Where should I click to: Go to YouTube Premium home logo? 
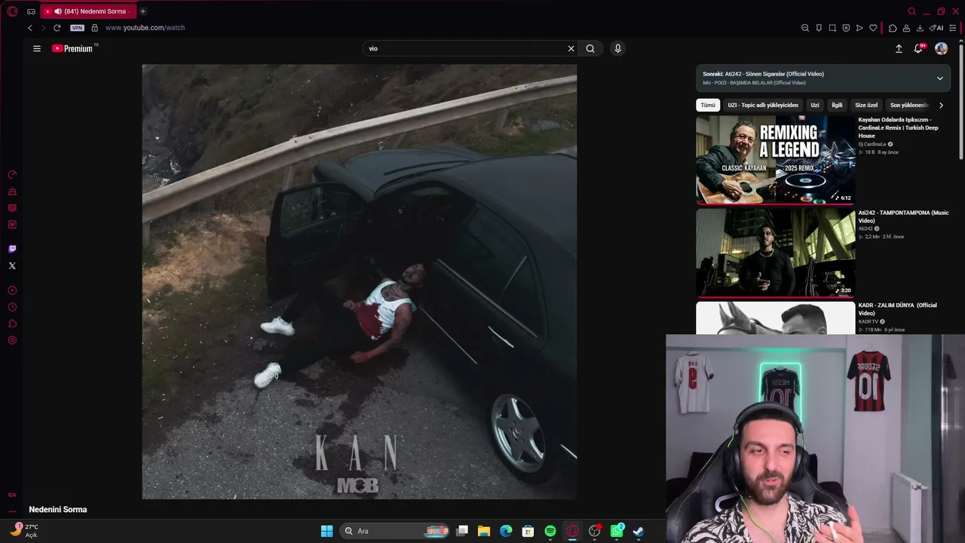point(74,48)
